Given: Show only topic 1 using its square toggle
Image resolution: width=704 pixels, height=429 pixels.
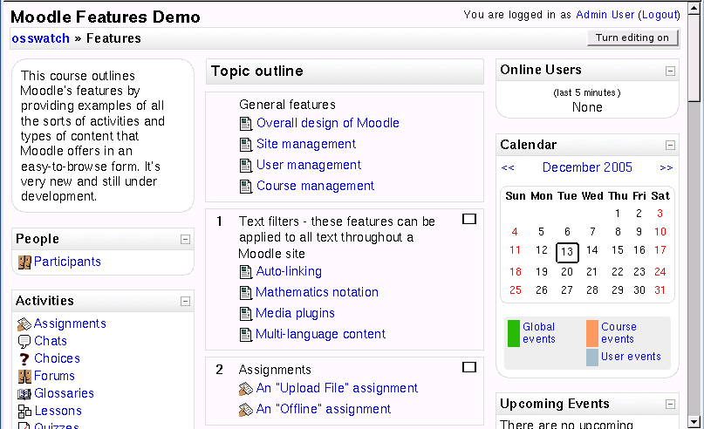Looking at the screenshot, I should click(469, 219).
